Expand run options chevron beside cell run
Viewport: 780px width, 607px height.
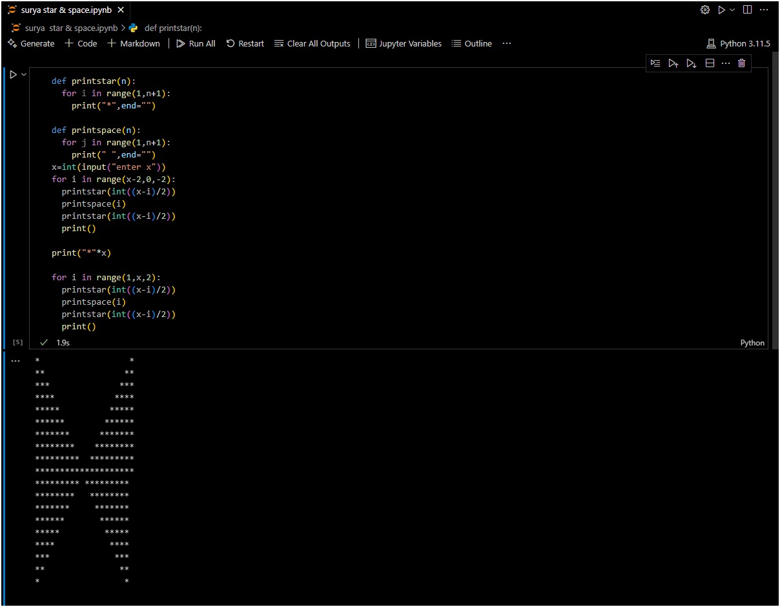(25, 75)
